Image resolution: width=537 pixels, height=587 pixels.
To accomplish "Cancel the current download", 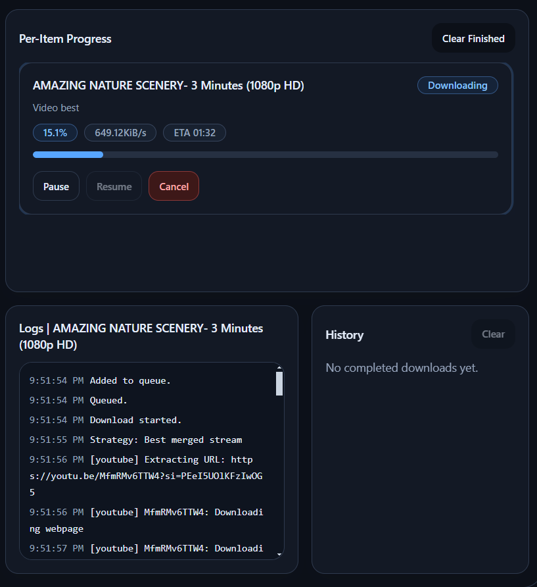I will [x=174, y=186].
